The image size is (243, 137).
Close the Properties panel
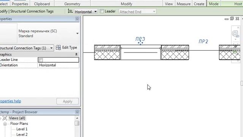(77, 19)
